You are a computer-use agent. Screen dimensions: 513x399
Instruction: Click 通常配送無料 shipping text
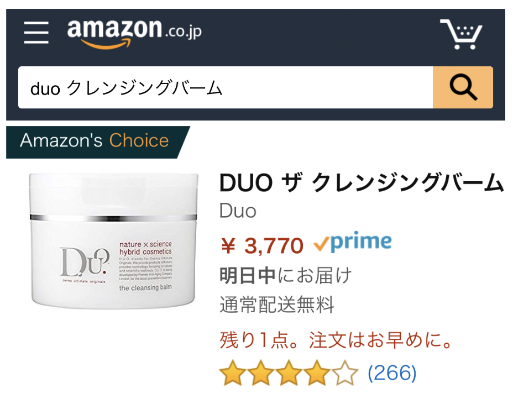click(277, 305)
